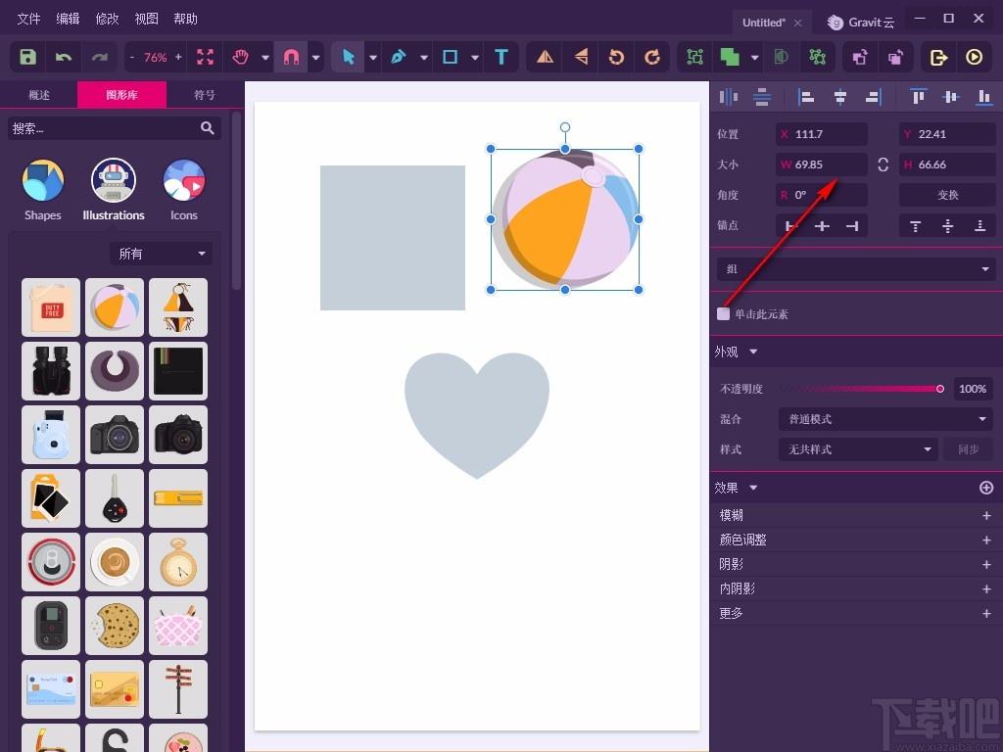Switch to the 符号 tab
This screenshot has height=752, width=1003.
(205, 95)
